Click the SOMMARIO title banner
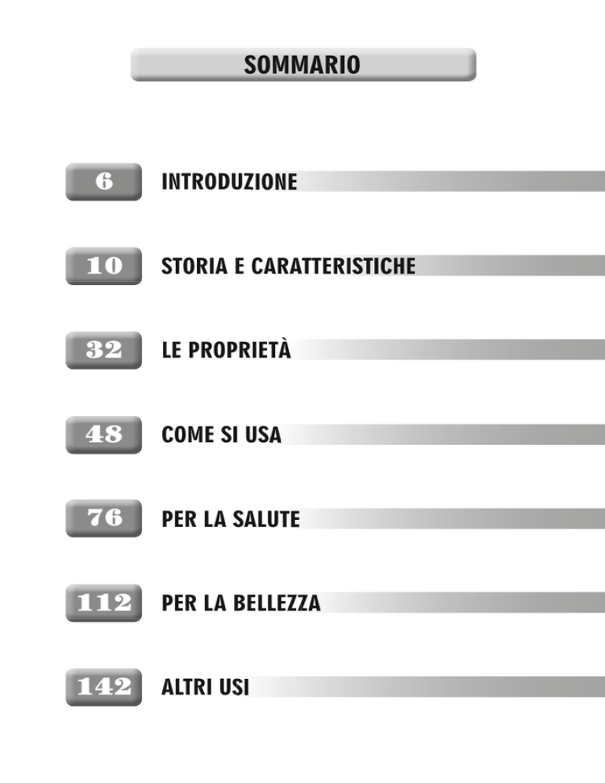Viewport: 605px width, 783px height. 303,65
